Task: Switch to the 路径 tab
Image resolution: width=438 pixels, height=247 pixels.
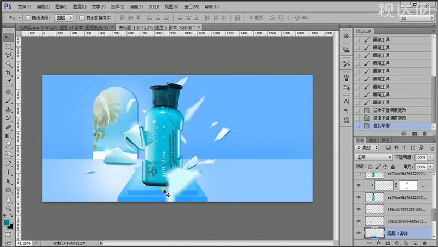Action: [385, 140]
